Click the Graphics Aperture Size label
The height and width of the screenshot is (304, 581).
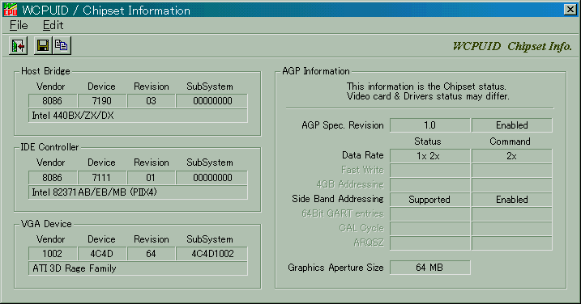pos(335,268)
